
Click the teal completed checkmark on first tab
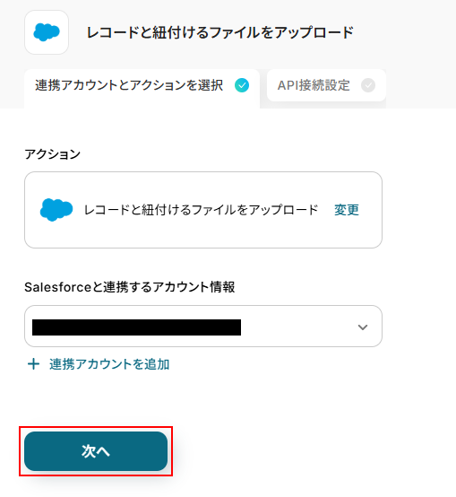point(242,85)
